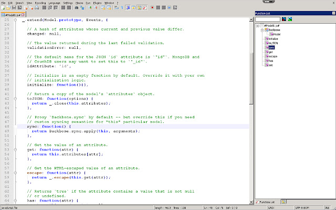Screen dimensions: 336x210
Task: Click the Zoom In toolbar icon
Action: [x=90, y=8]
